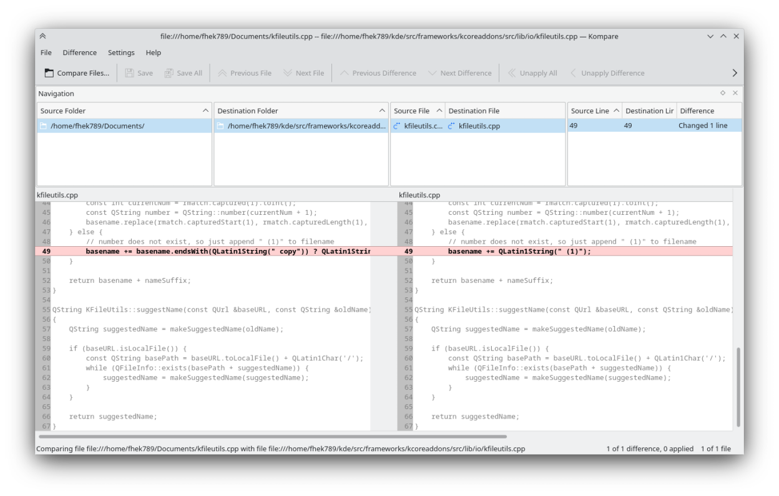Click Unapply Difference toolbar button
This screenshot has width=779, height=496.
coord(606,73)
